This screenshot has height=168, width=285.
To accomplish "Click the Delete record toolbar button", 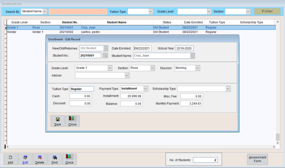I will pos(40,159).
